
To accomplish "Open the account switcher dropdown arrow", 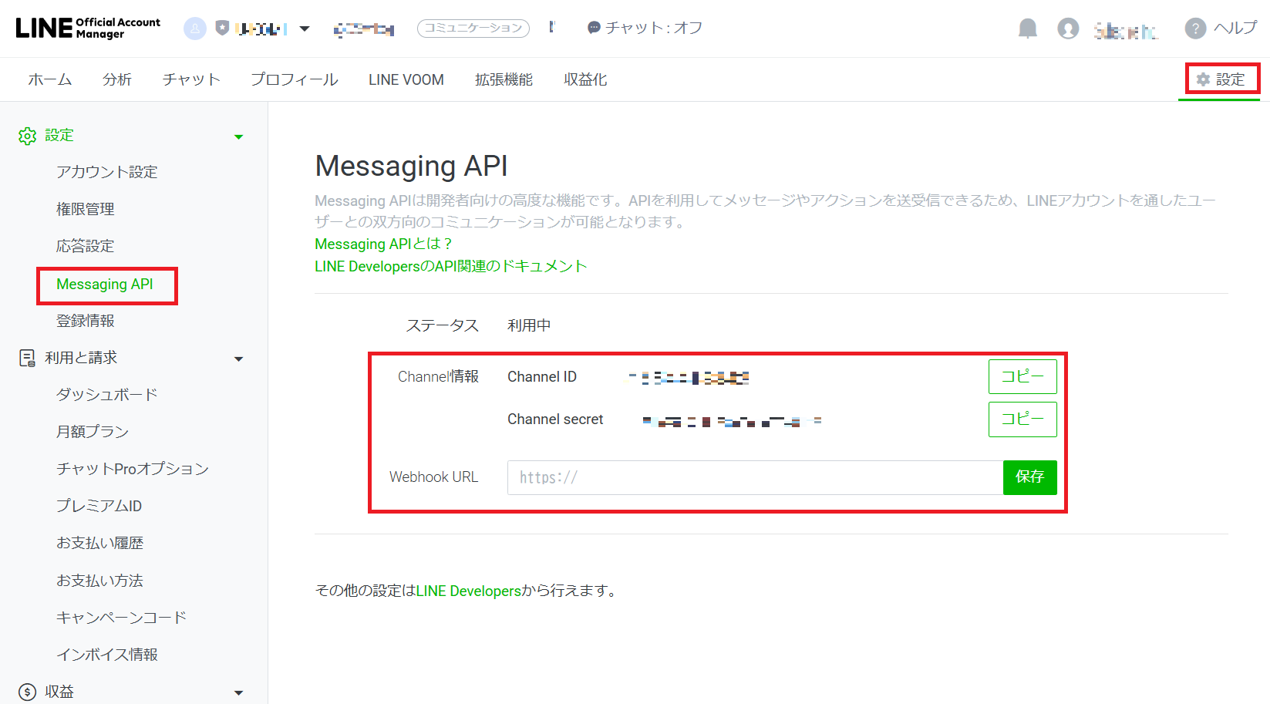I will click(x=305, y=29).
